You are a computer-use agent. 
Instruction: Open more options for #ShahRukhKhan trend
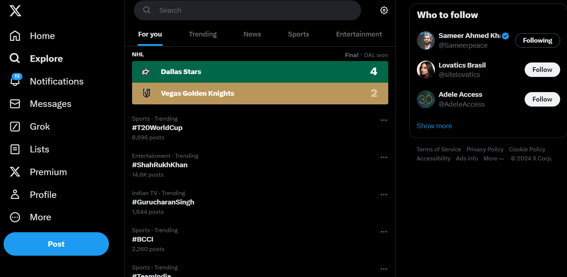[384, 157]
